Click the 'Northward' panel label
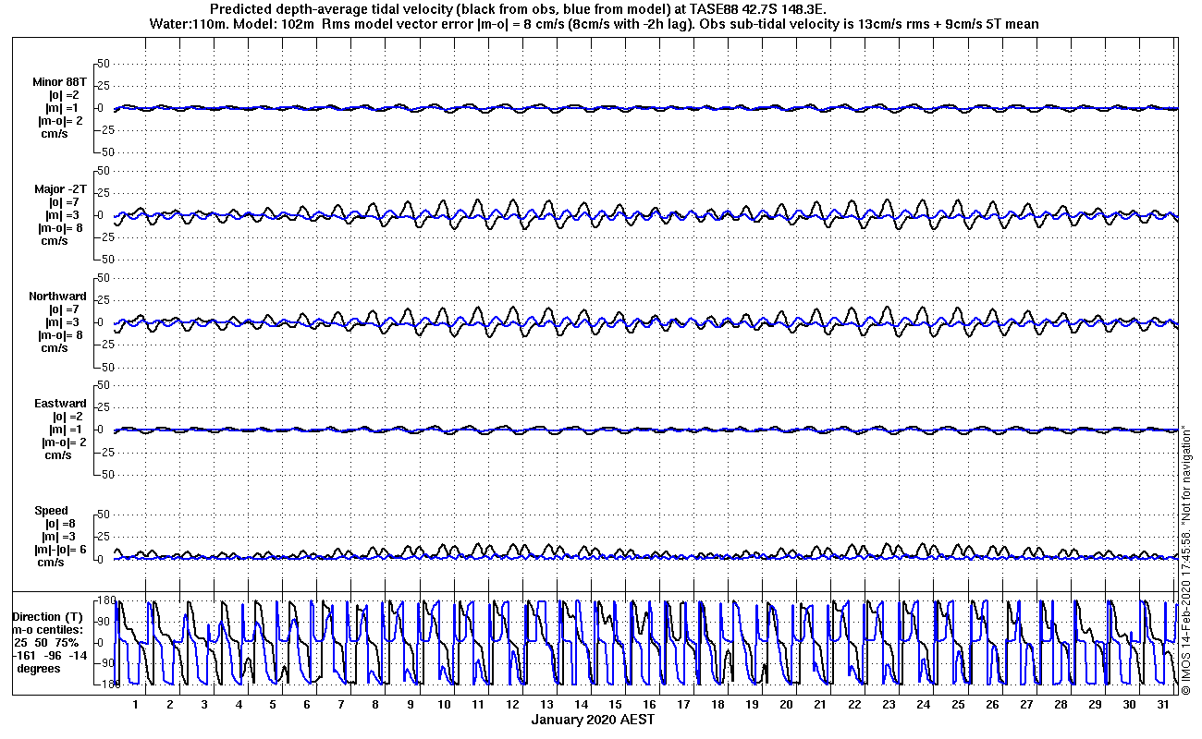Image resolution: width=1202 pixels, height=739 pixels. (58, 297)
